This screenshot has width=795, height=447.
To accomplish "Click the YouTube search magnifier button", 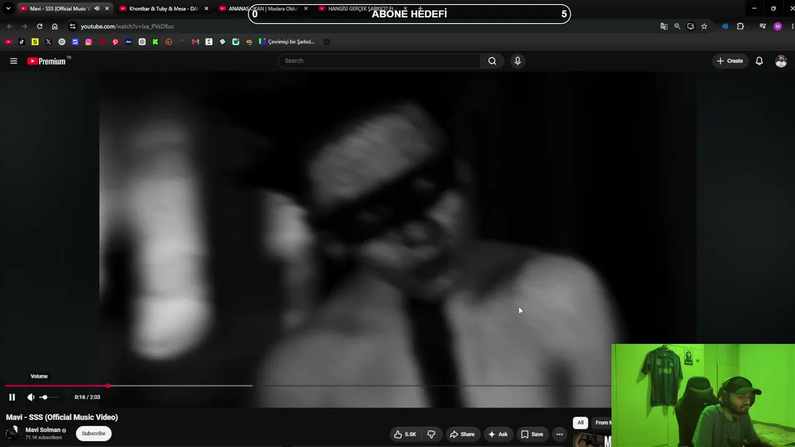I will point(492,61).
